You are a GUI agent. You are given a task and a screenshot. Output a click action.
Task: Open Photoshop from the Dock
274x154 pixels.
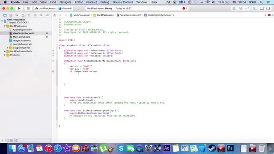[x=230, y=148]
